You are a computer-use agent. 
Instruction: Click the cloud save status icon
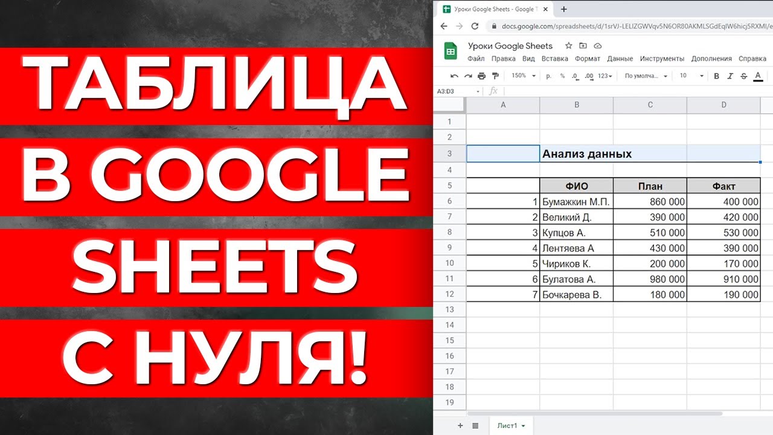coord(598,46)
